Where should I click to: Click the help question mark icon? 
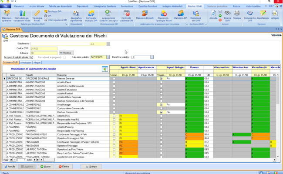point(281,6)
